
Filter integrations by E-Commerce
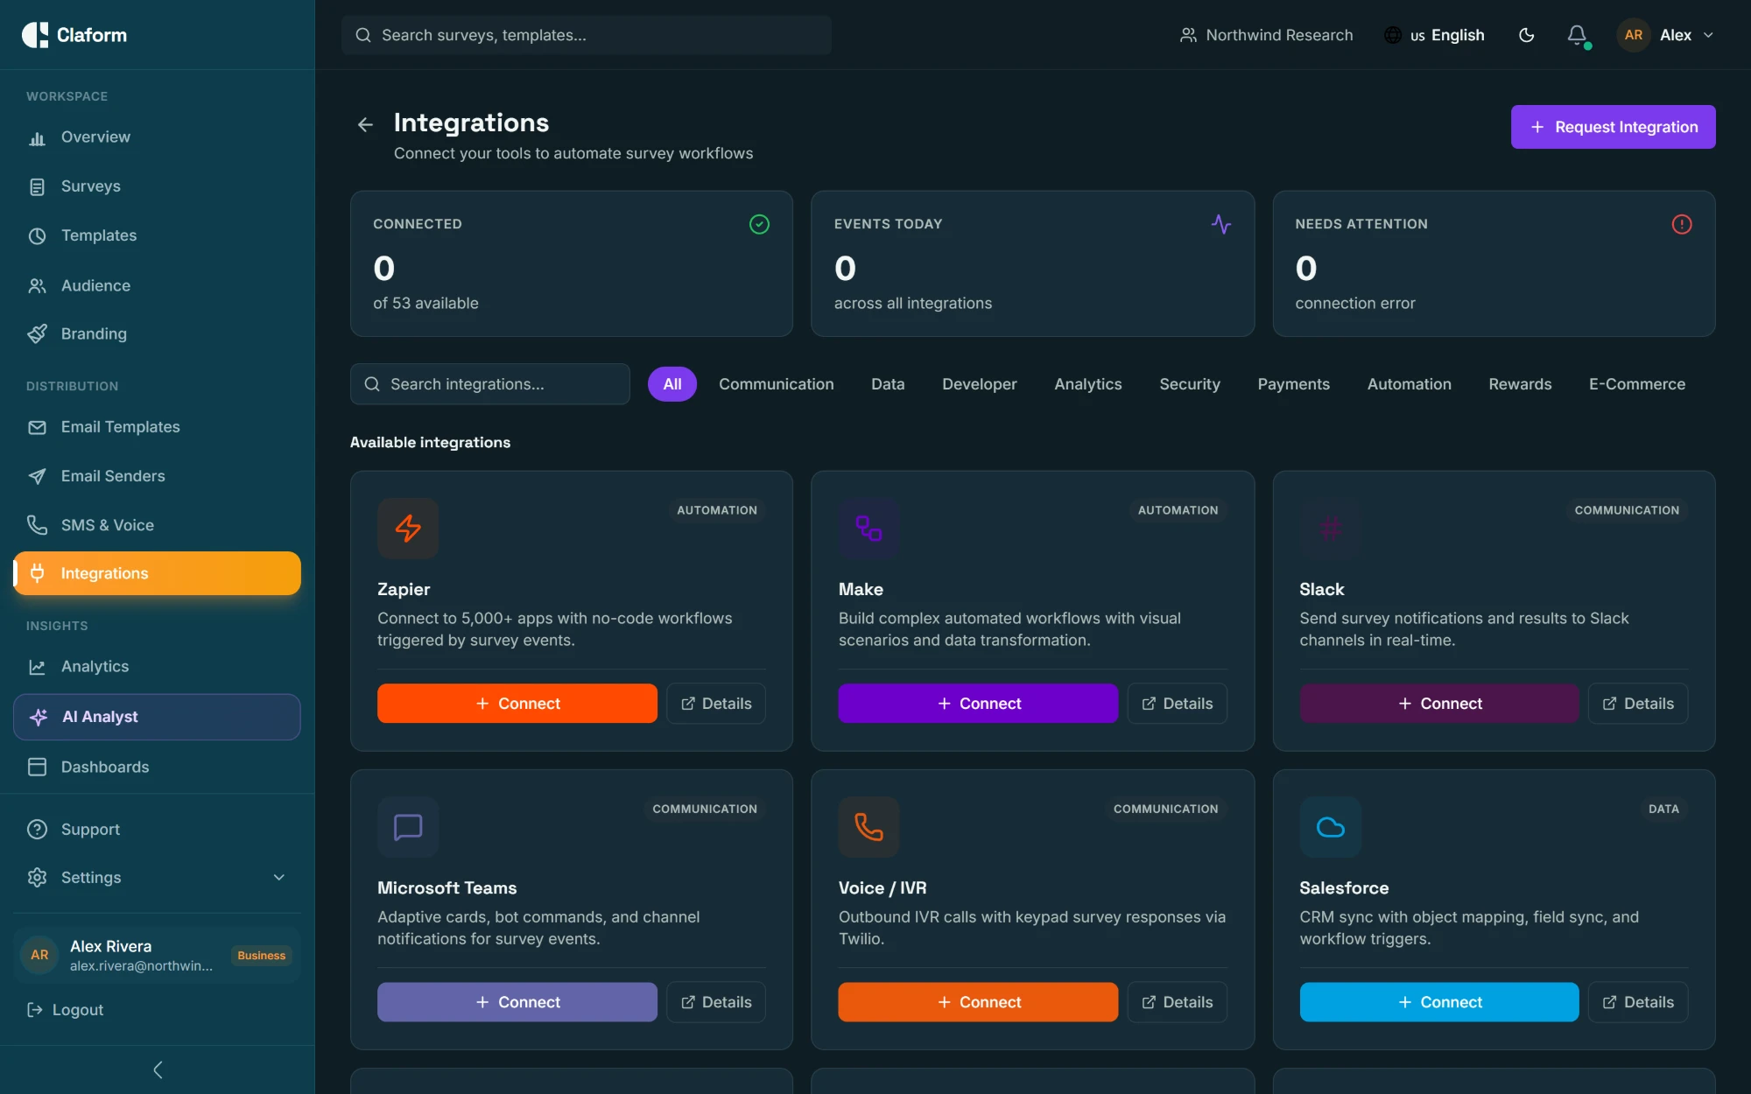[x=1636, y=384]
